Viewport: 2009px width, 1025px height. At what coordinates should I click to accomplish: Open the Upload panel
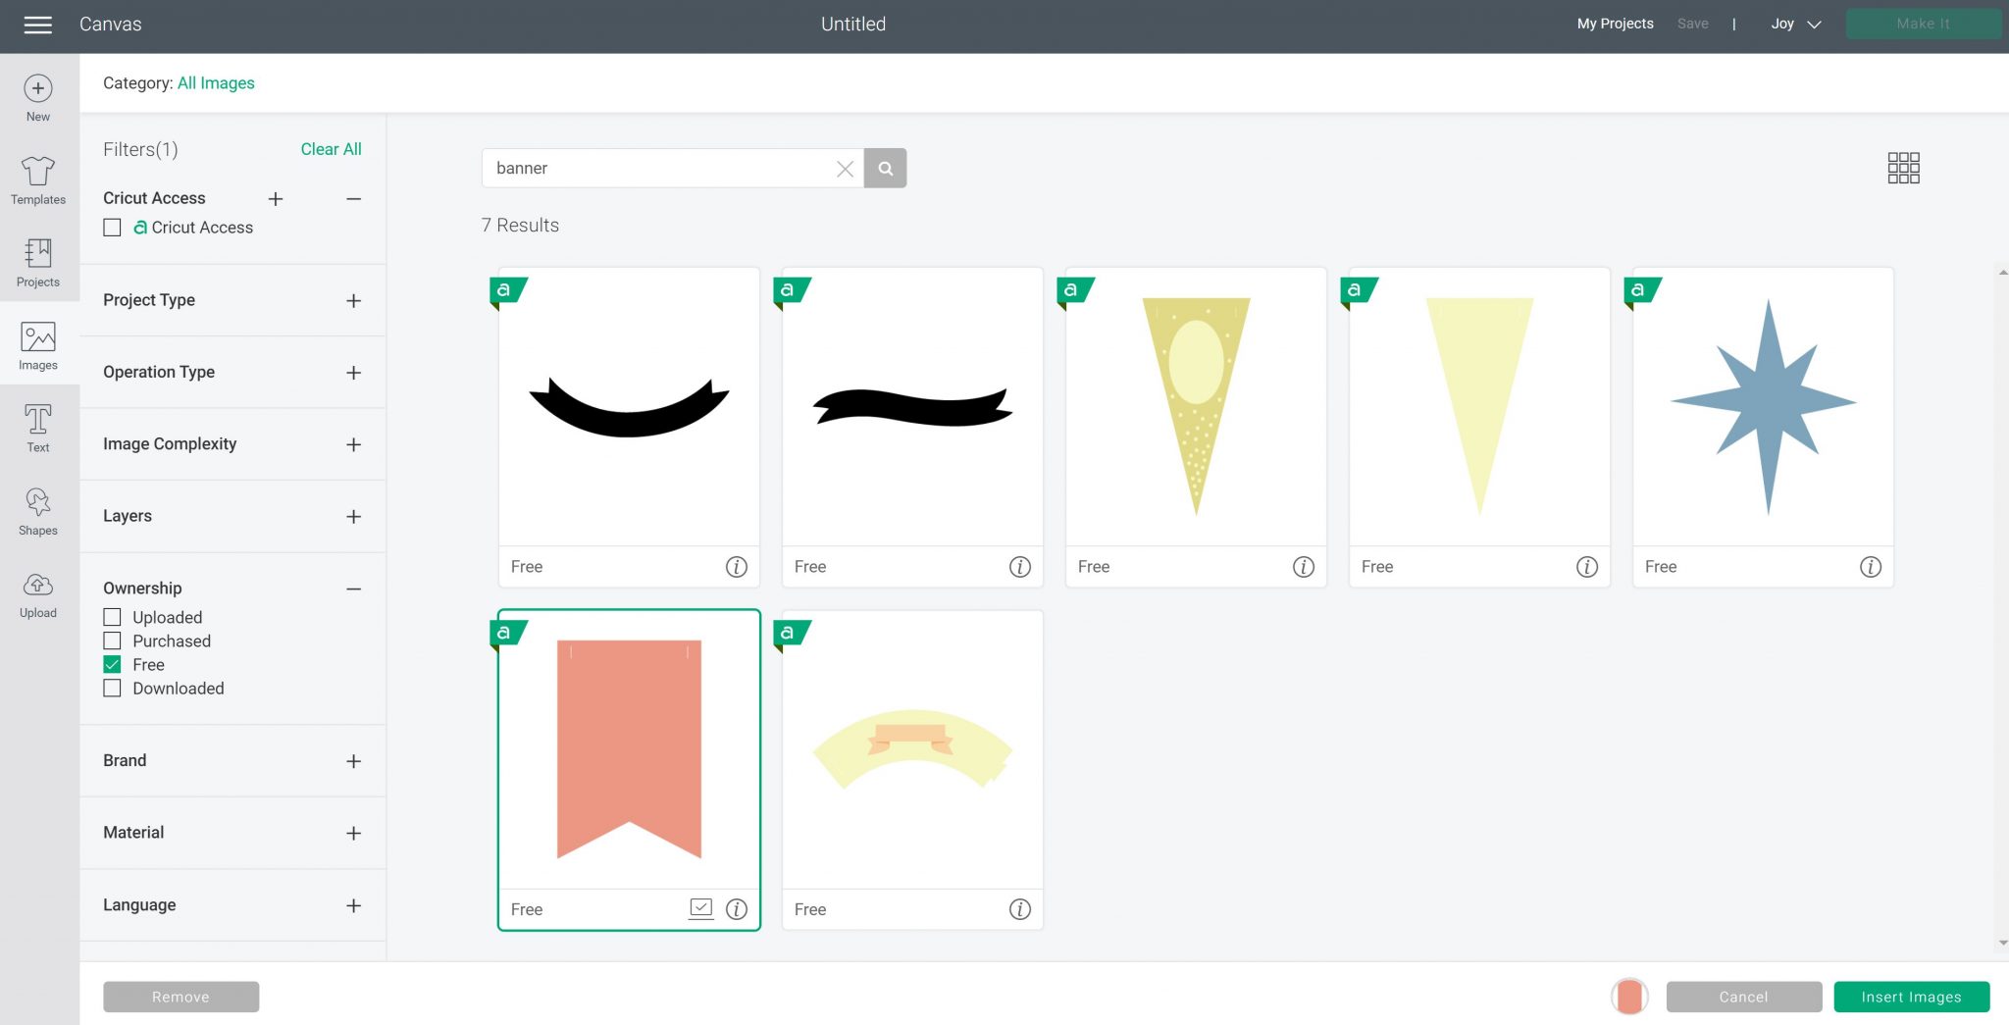click(37, 594)
